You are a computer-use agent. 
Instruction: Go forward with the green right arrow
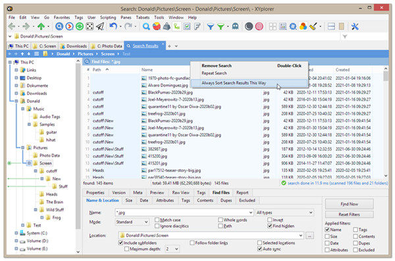click(26, 26)
